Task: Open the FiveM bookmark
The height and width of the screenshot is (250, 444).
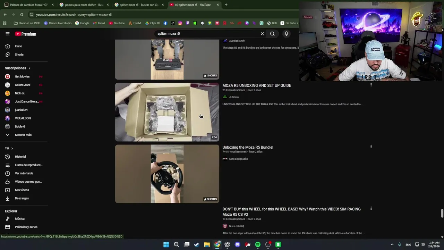Action: click(x=135, y=23)
